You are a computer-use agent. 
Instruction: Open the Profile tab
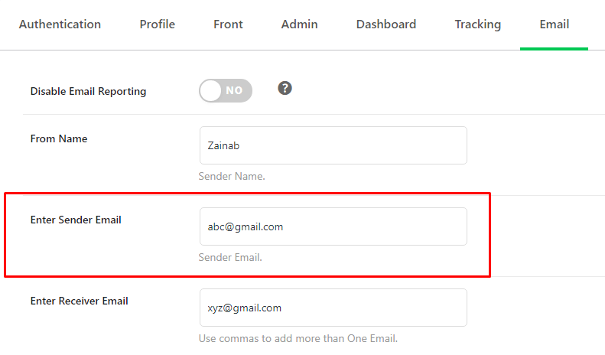(x=157, y=24)
